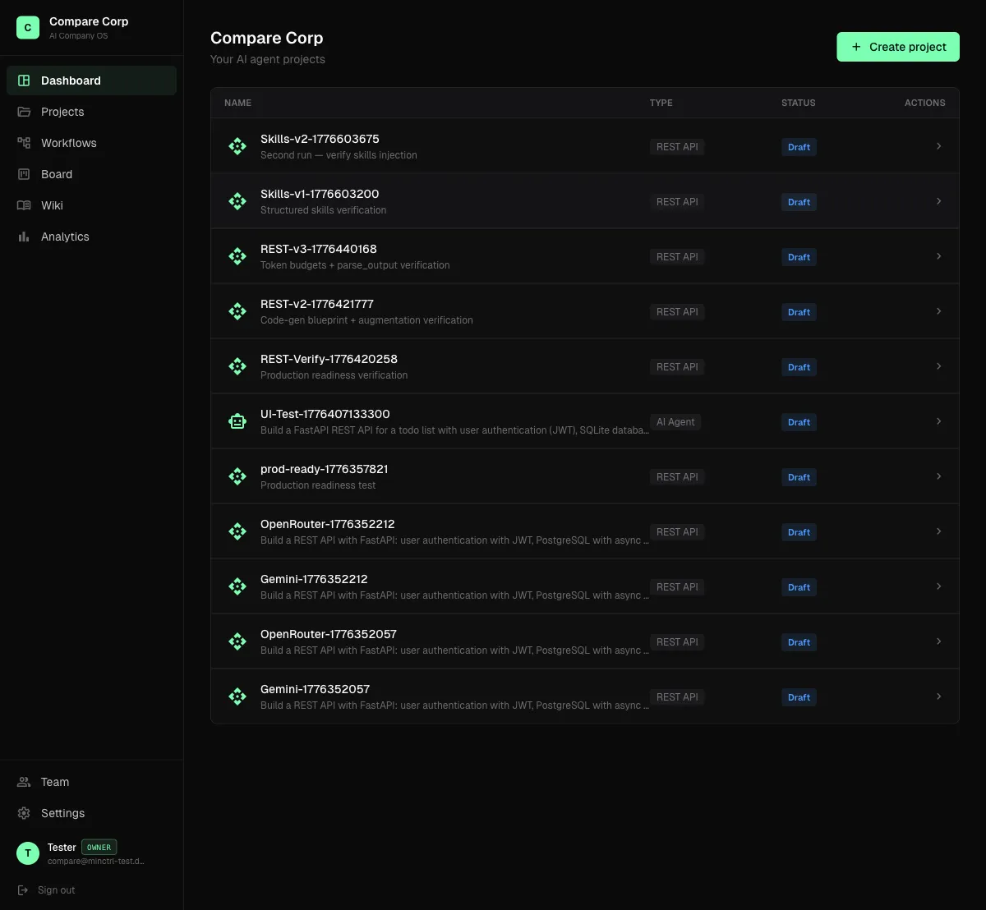The height and width of the screenshot is (910, 986).
Task: Click "Token budgets + parse_output verification" text
Action: click(x=355, y=265)
